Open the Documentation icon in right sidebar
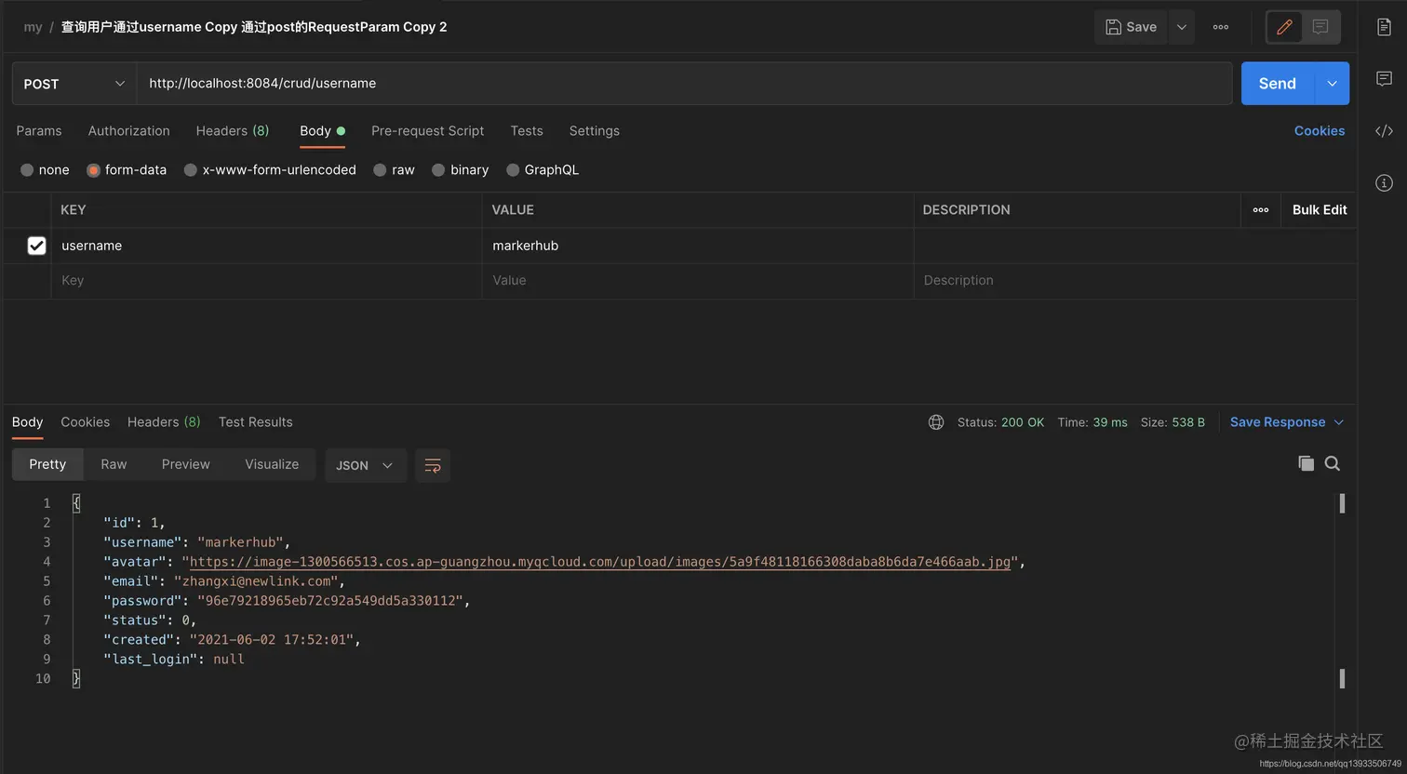 pyautogui.click(x=1384, y=27)
